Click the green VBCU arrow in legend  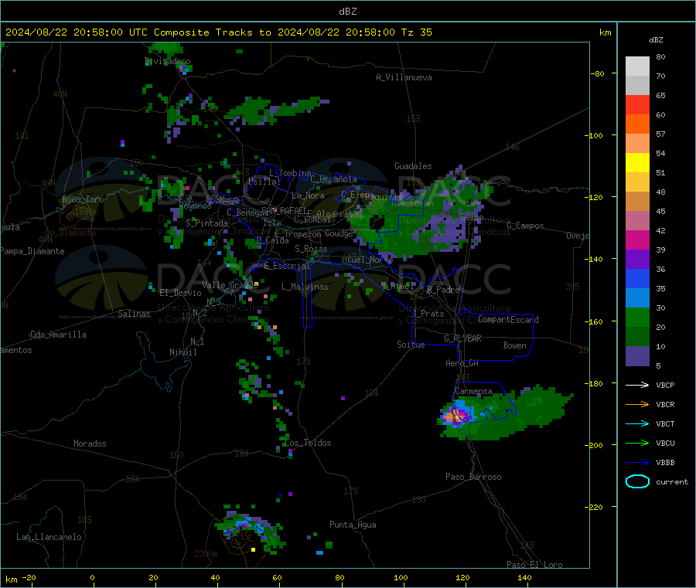(637, 443)
